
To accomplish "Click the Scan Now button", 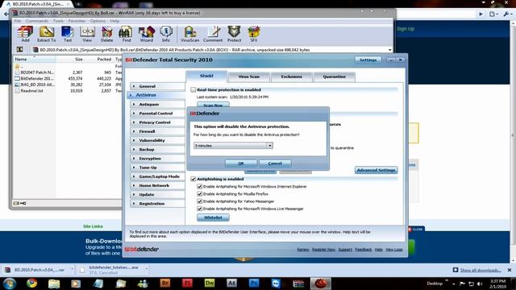I will tap(213, 106).
